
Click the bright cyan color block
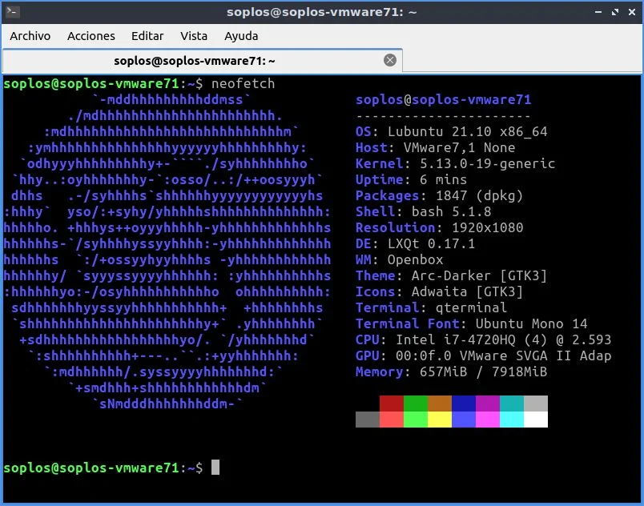click(x=512, y=420)
